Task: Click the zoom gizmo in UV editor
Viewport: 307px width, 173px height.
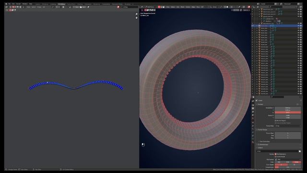Action: tap(136, 14)
